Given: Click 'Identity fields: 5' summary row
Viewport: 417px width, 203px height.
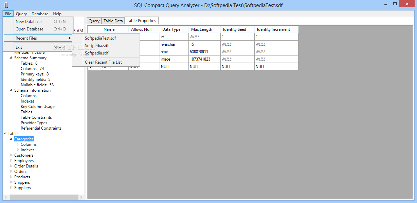Looking at the screenshot, I should [36, 80].
